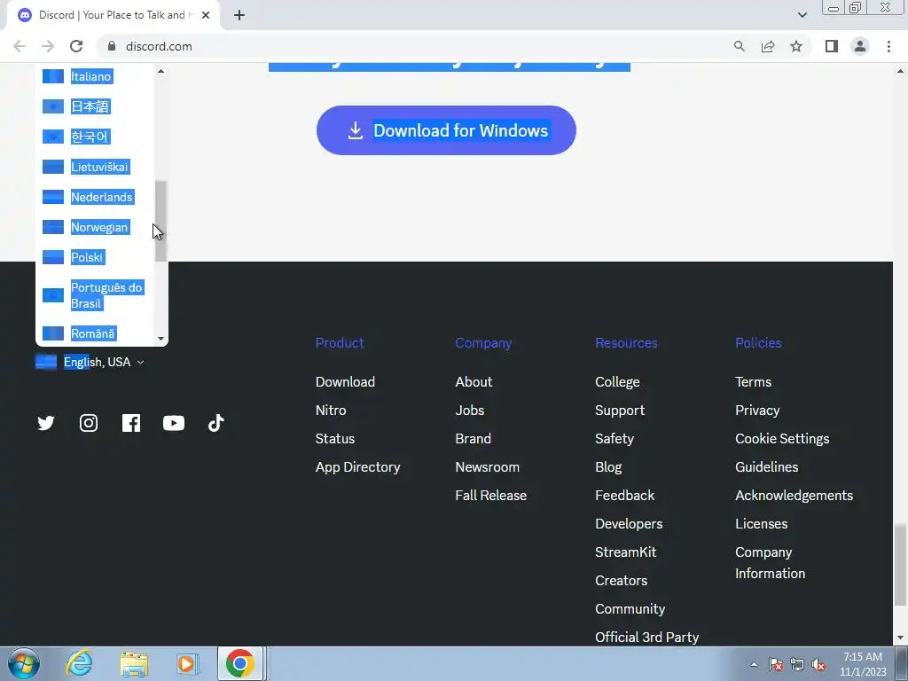The image size is (908, 681).
Task: Click the network tray icon
Action: pos(797,664)
